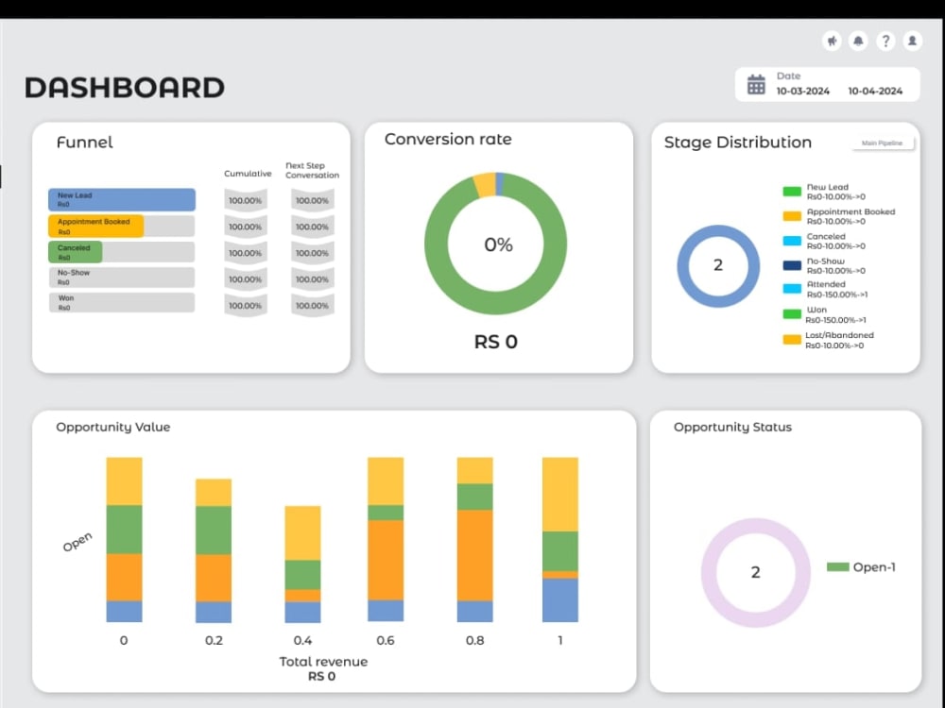
Task: Click the bar at 0.6 in Opportunity Value
Action: 386,539
